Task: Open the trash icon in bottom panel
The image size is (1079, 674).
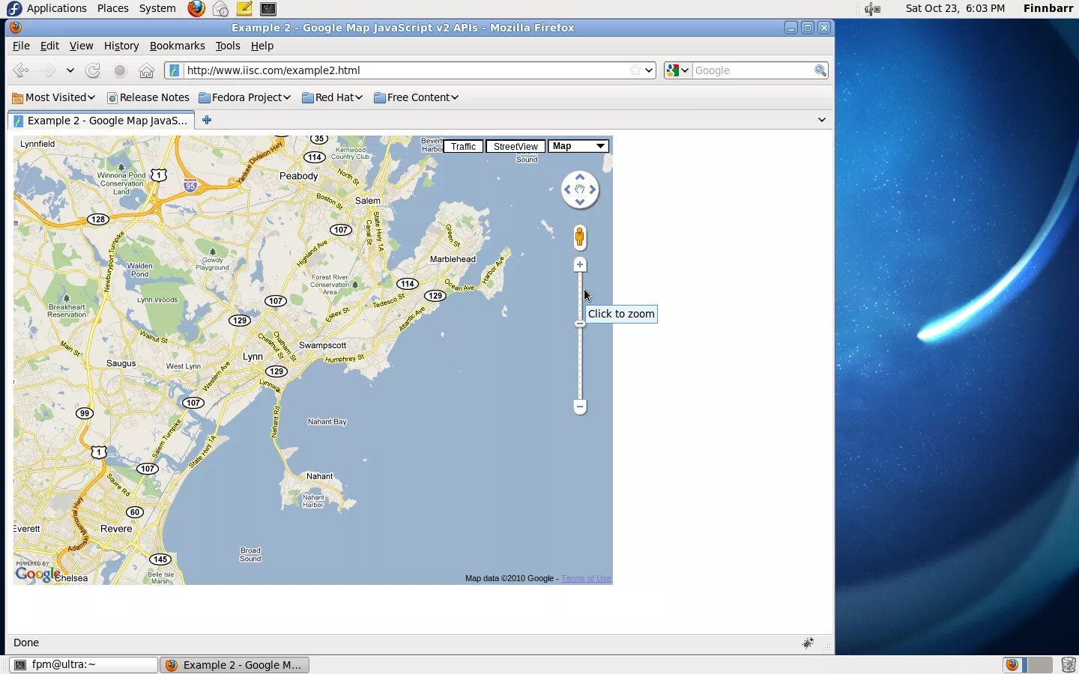Action: [x=1069, y=665]
